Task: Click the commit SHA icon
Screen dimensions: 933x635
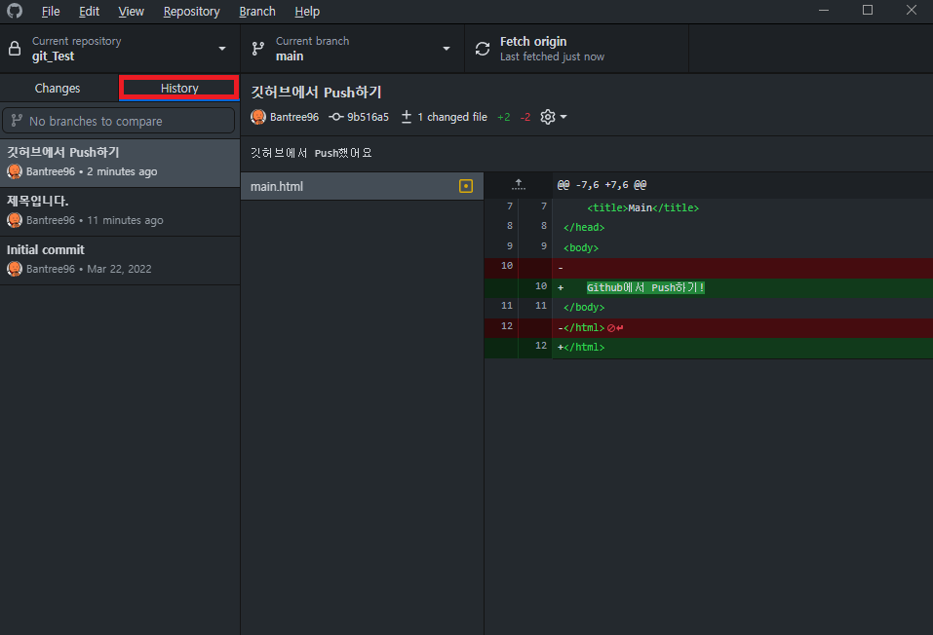Action: point(336,117)
